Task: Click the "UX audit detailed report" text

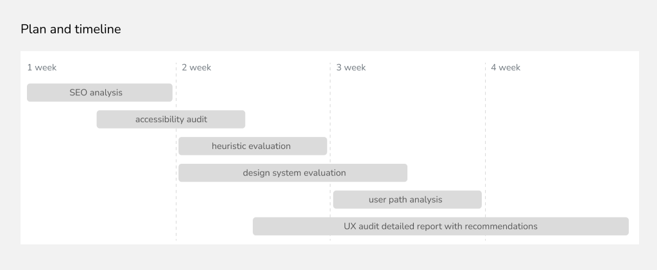Action: click(440, 226)
